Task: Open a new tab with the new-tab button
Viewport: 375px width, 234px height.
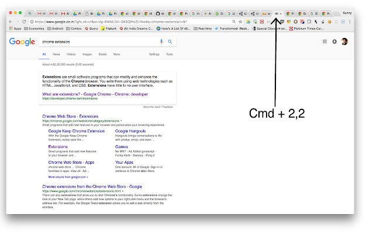Action: (336, 14)
